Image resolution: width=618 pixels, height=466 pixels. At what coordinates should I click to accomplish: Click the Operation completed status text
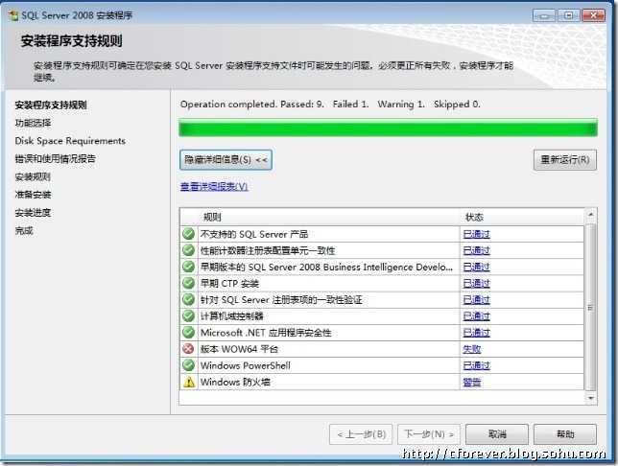tap(330, 104)
